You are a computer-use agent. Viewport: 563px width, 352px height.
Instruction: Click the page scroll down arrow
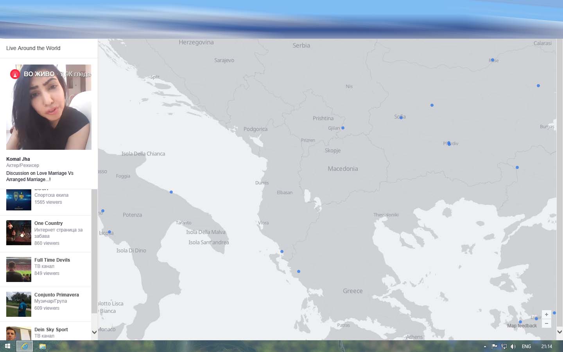click(559, 332)
